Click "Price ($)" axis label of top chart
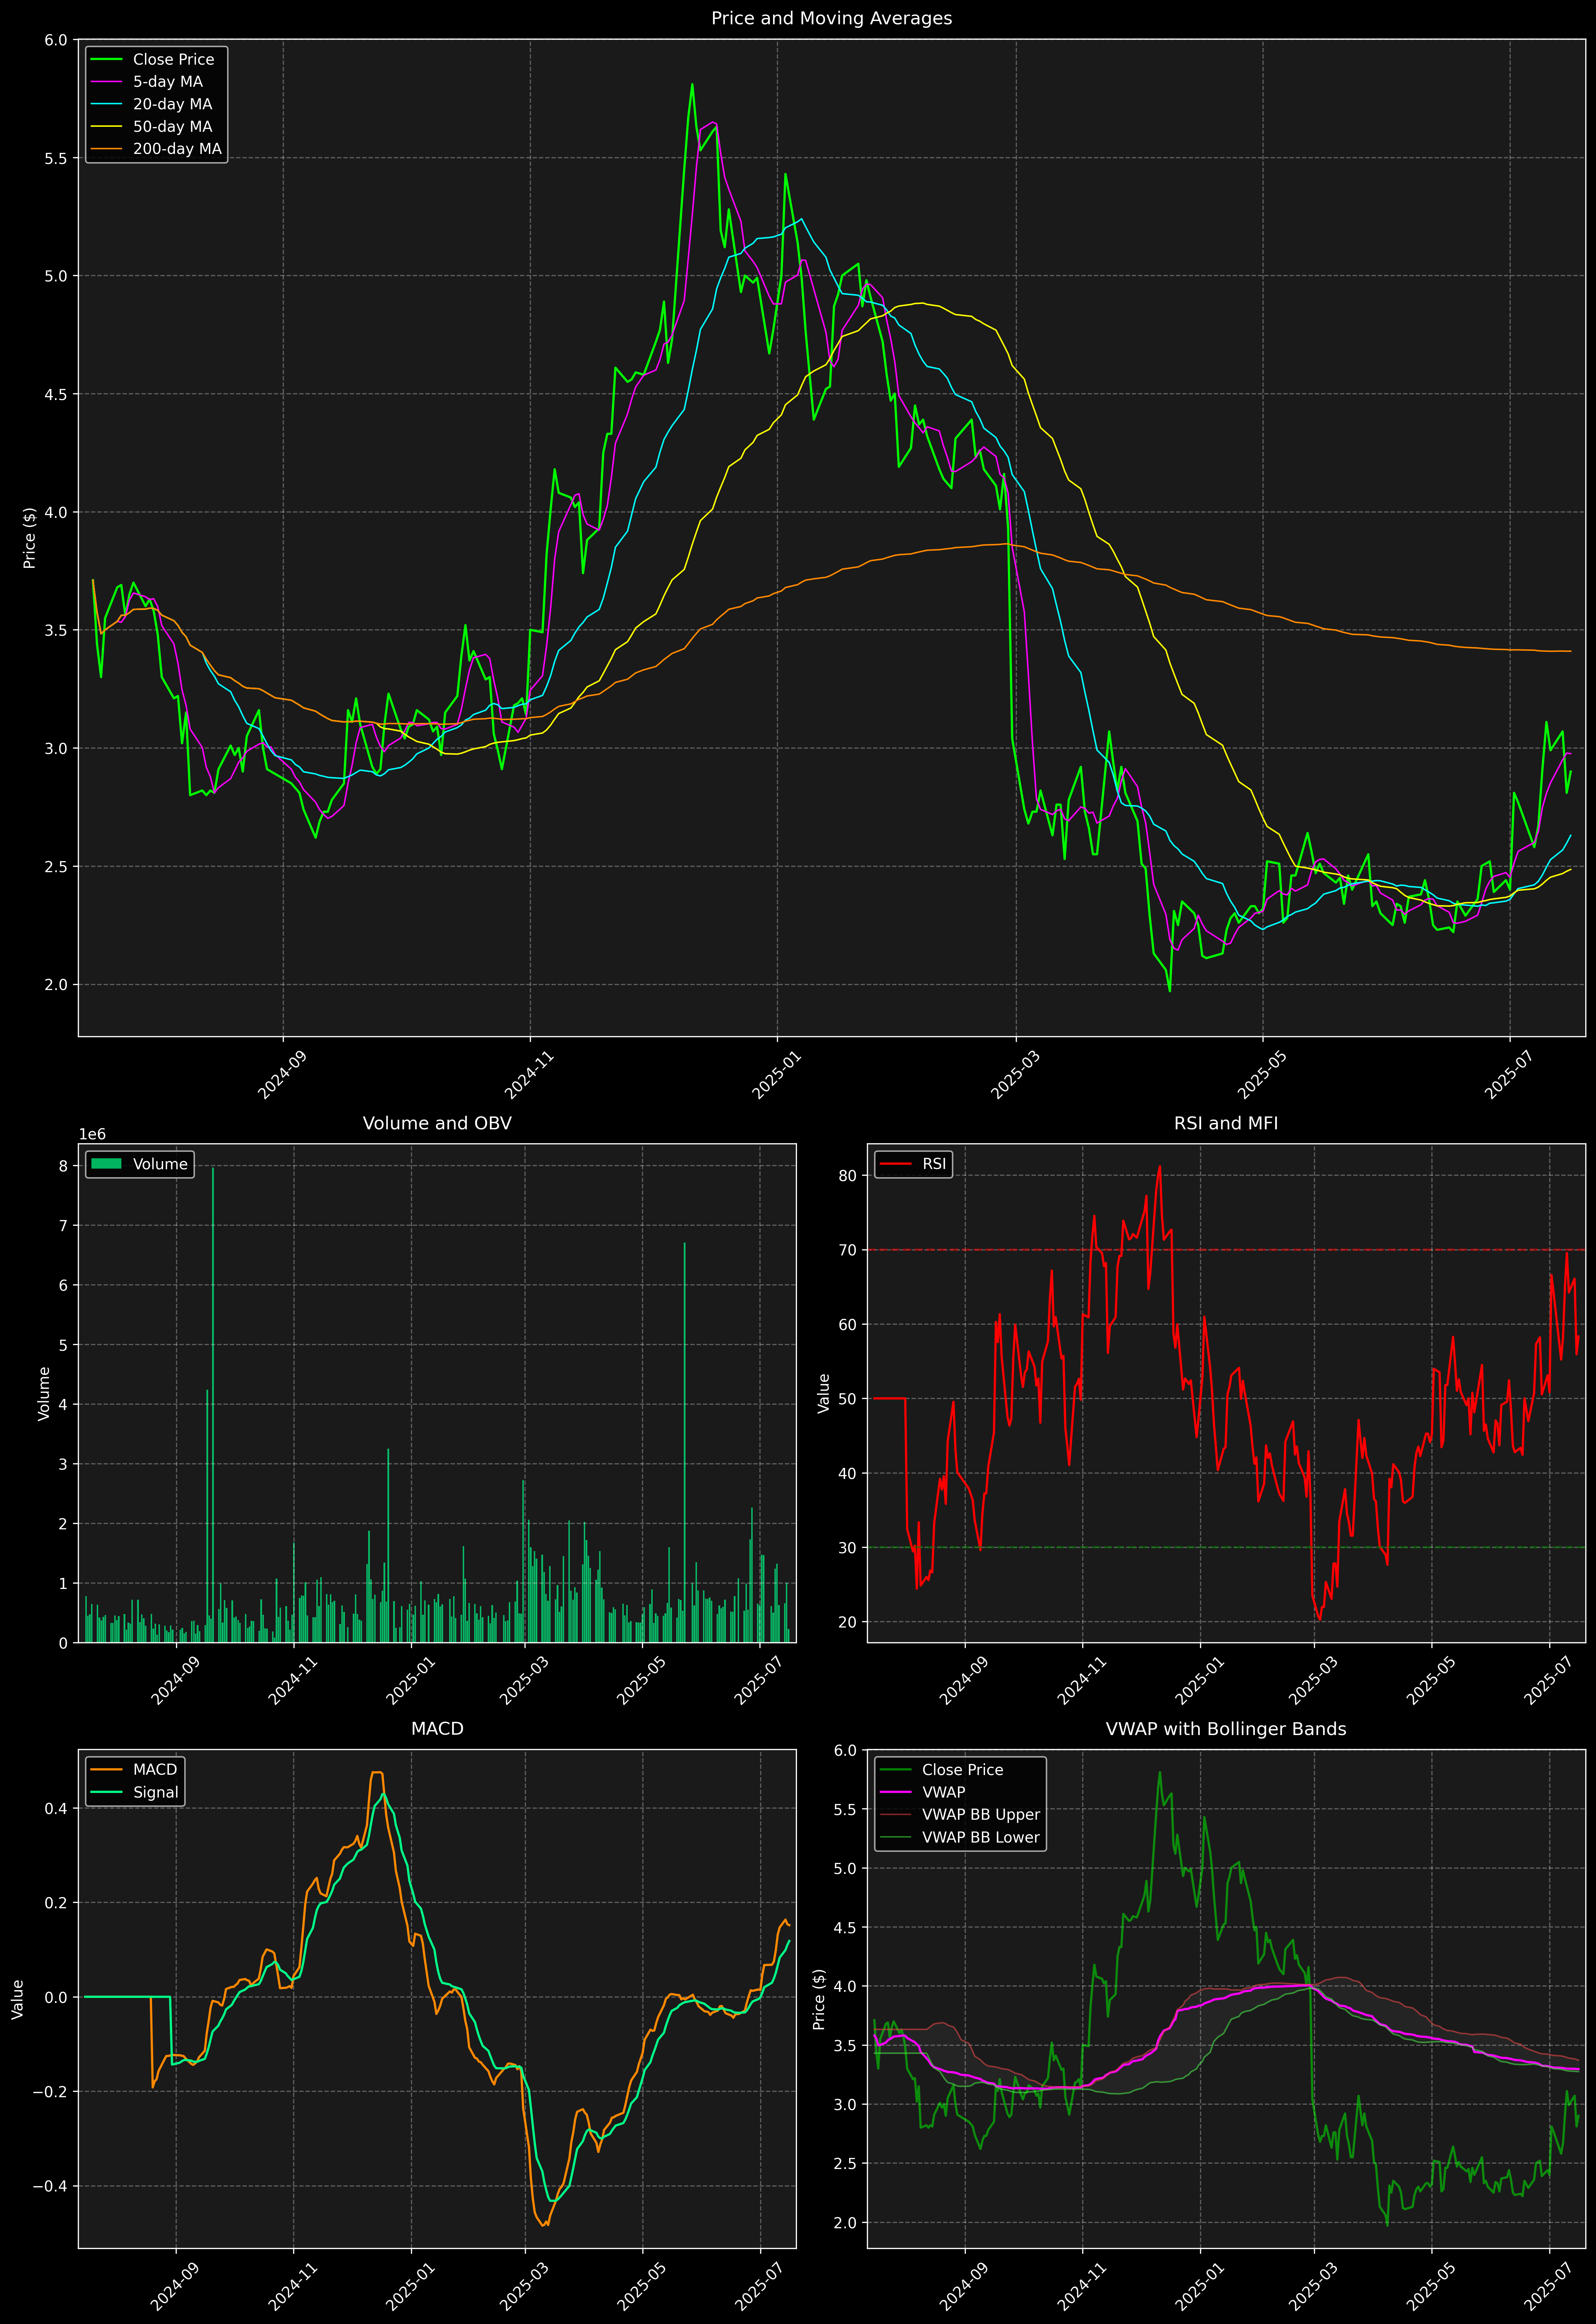This screenshot has width=1596, height=2324. coord(30,538)
